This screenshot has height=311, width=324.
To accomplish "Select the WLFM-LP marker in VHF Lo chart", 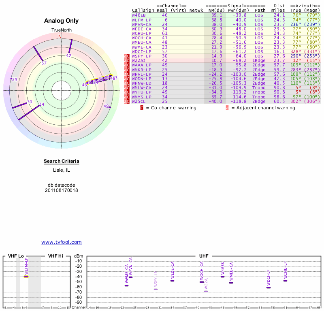I will [26, 277].
